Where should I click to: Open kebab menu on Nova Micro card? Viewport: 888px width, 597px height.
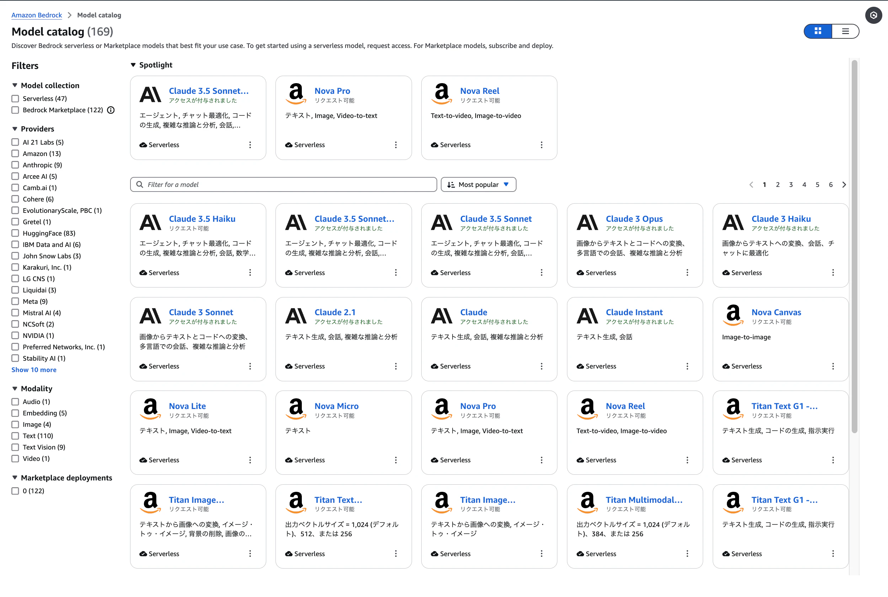pos(396,460)
